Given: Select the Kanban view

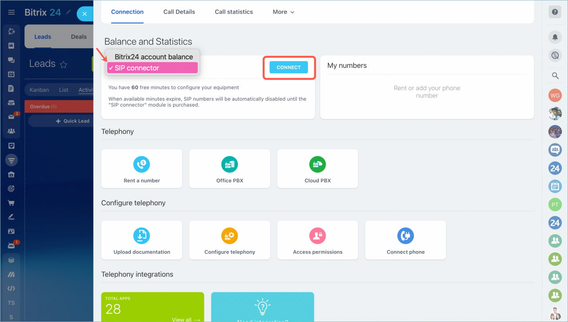Looking at the screenshot, I should pos(39,90).
